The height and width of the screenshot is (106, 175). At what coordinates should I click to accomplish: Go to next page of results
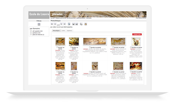(x=61, y=24)
